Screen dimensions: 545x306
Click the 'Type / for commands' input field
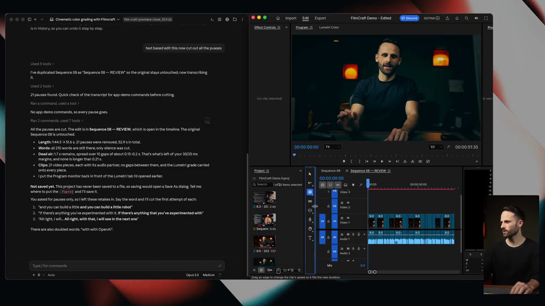(x=127, y=266)
